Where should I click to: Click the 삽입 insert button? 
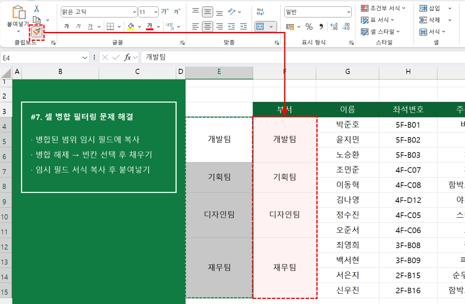click(433, 8)
